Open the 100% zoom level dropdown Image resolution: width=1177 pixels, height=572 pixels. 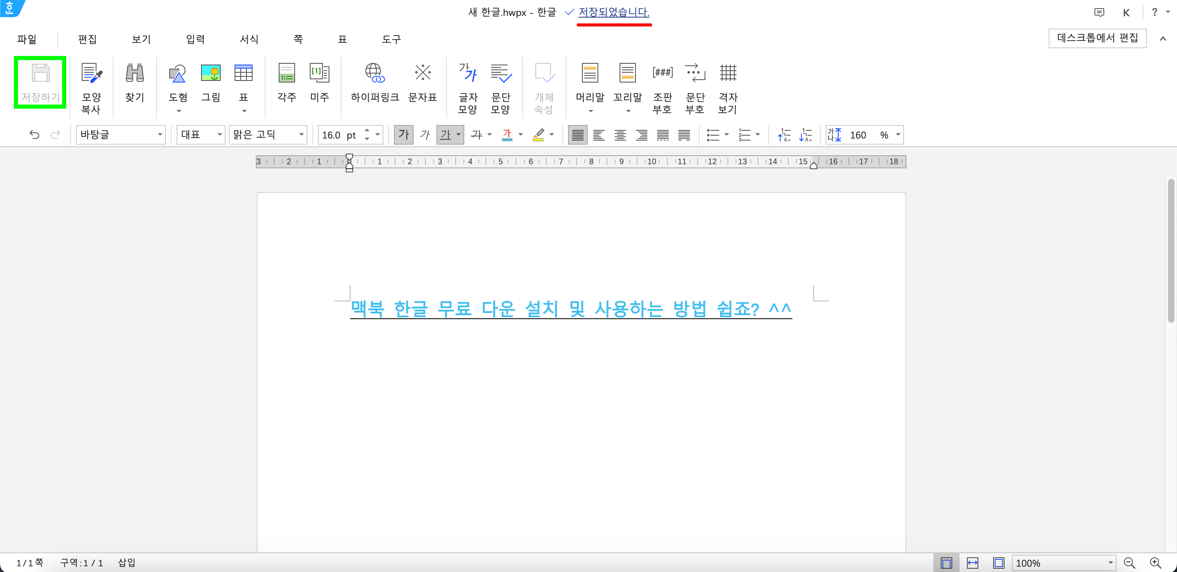[1110, 563]
